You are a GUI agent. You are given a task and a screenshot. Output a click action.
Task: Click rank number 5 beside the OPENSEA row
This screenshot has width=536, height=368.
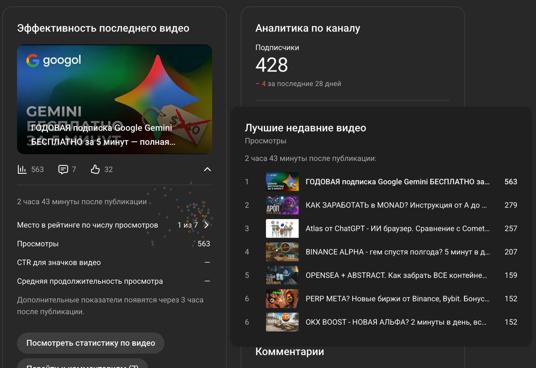point(247,275)
